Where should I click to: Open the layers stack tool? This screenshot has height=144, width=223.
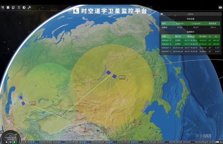(8, 7)
